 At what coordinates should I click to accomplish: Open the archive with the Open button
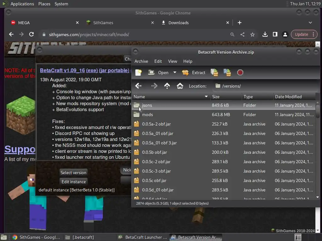(x=158, y=72)
